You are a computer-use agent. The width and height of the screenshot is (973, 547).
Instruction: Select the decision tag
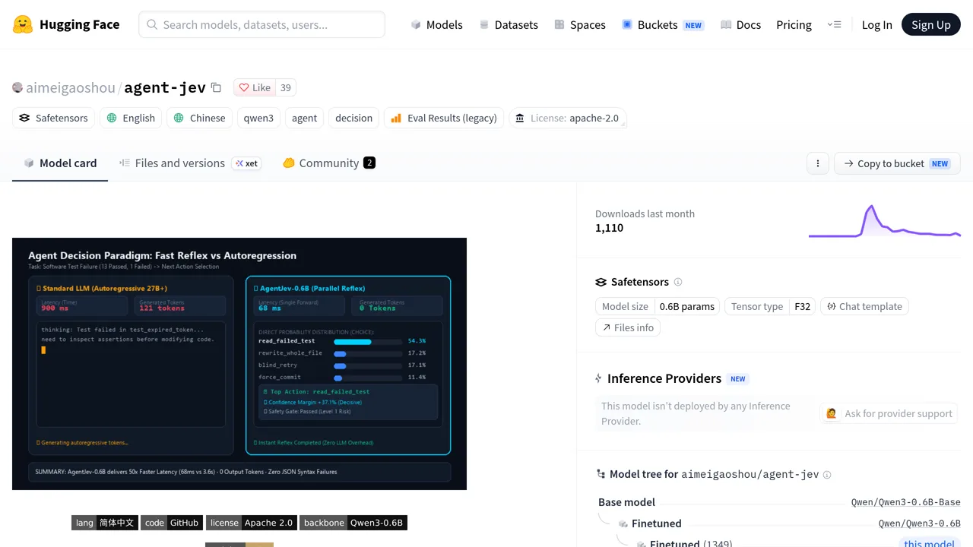tap(353, 118)
